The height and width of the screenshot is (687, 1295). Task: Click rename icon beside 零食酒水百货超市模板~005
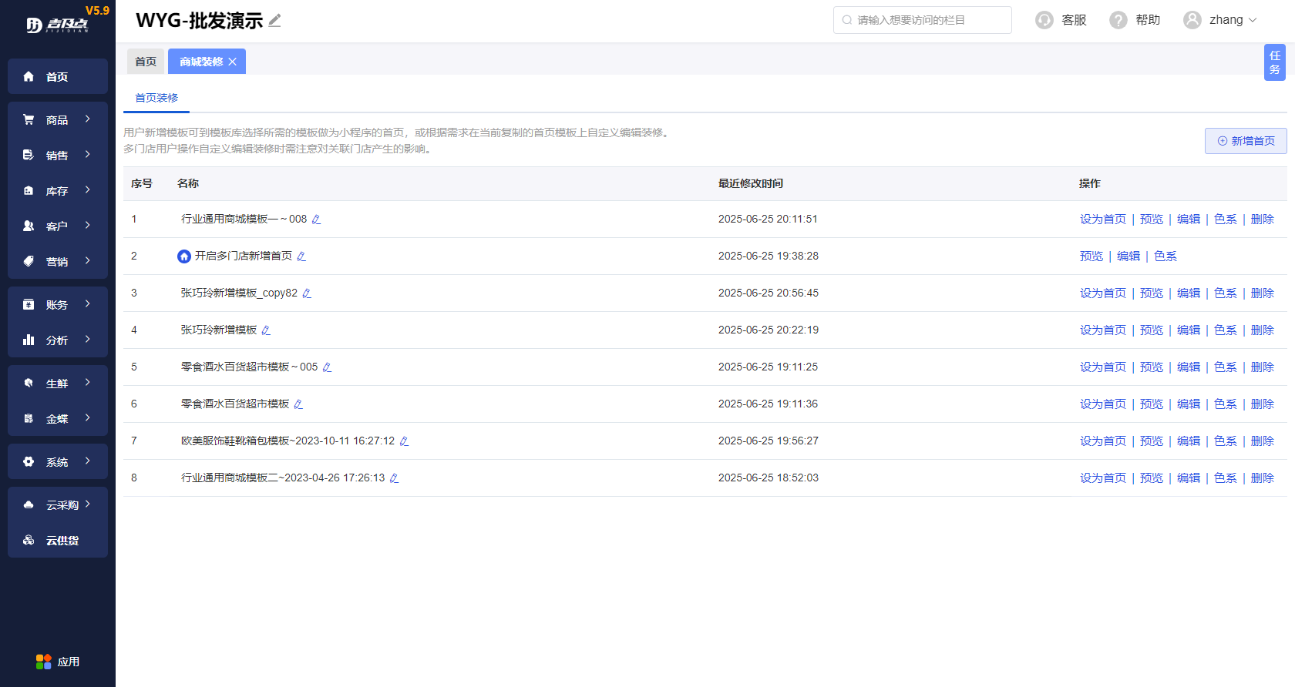click(327, 367)
